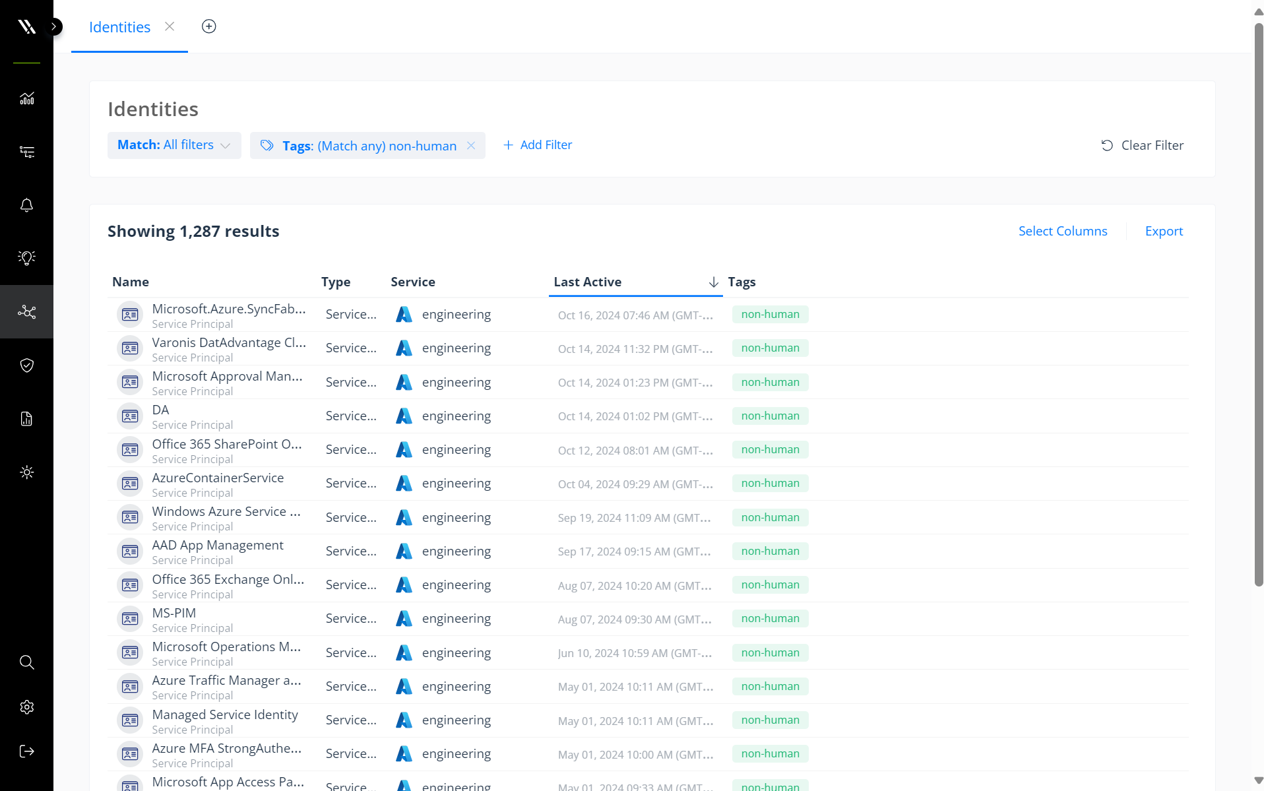Open MS-PIM identity
The height and width of the screenshot is (791, 1264).
point(174,614)
